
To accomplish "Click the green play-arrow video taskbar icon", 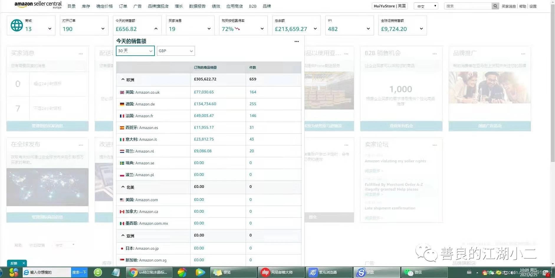I will [x=200, y=272].
